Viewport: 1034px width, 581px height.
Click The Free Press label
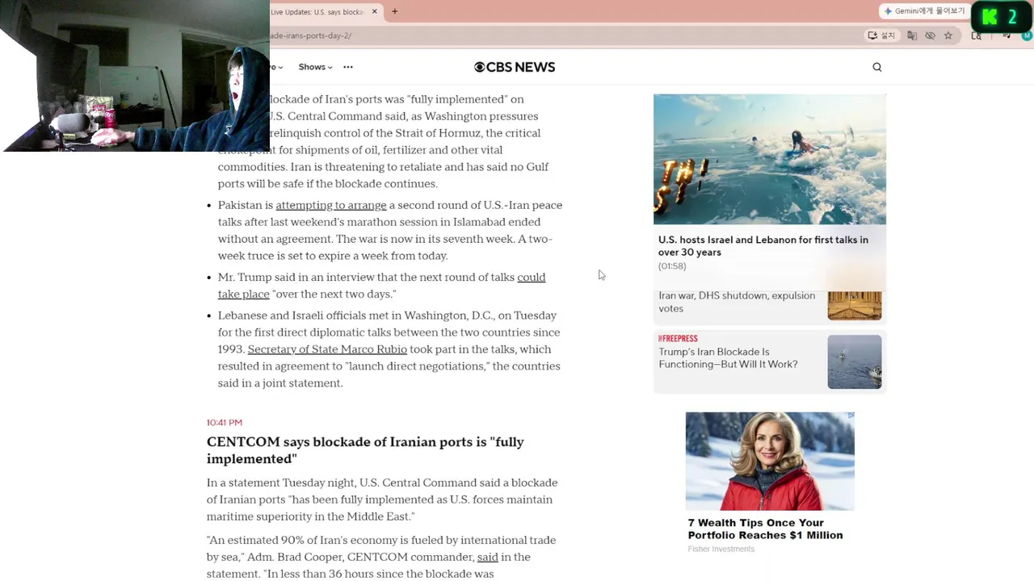[678, 339]
